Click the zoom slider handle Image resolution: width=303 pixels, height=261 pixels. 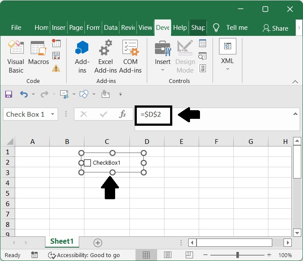click(238, 255)
